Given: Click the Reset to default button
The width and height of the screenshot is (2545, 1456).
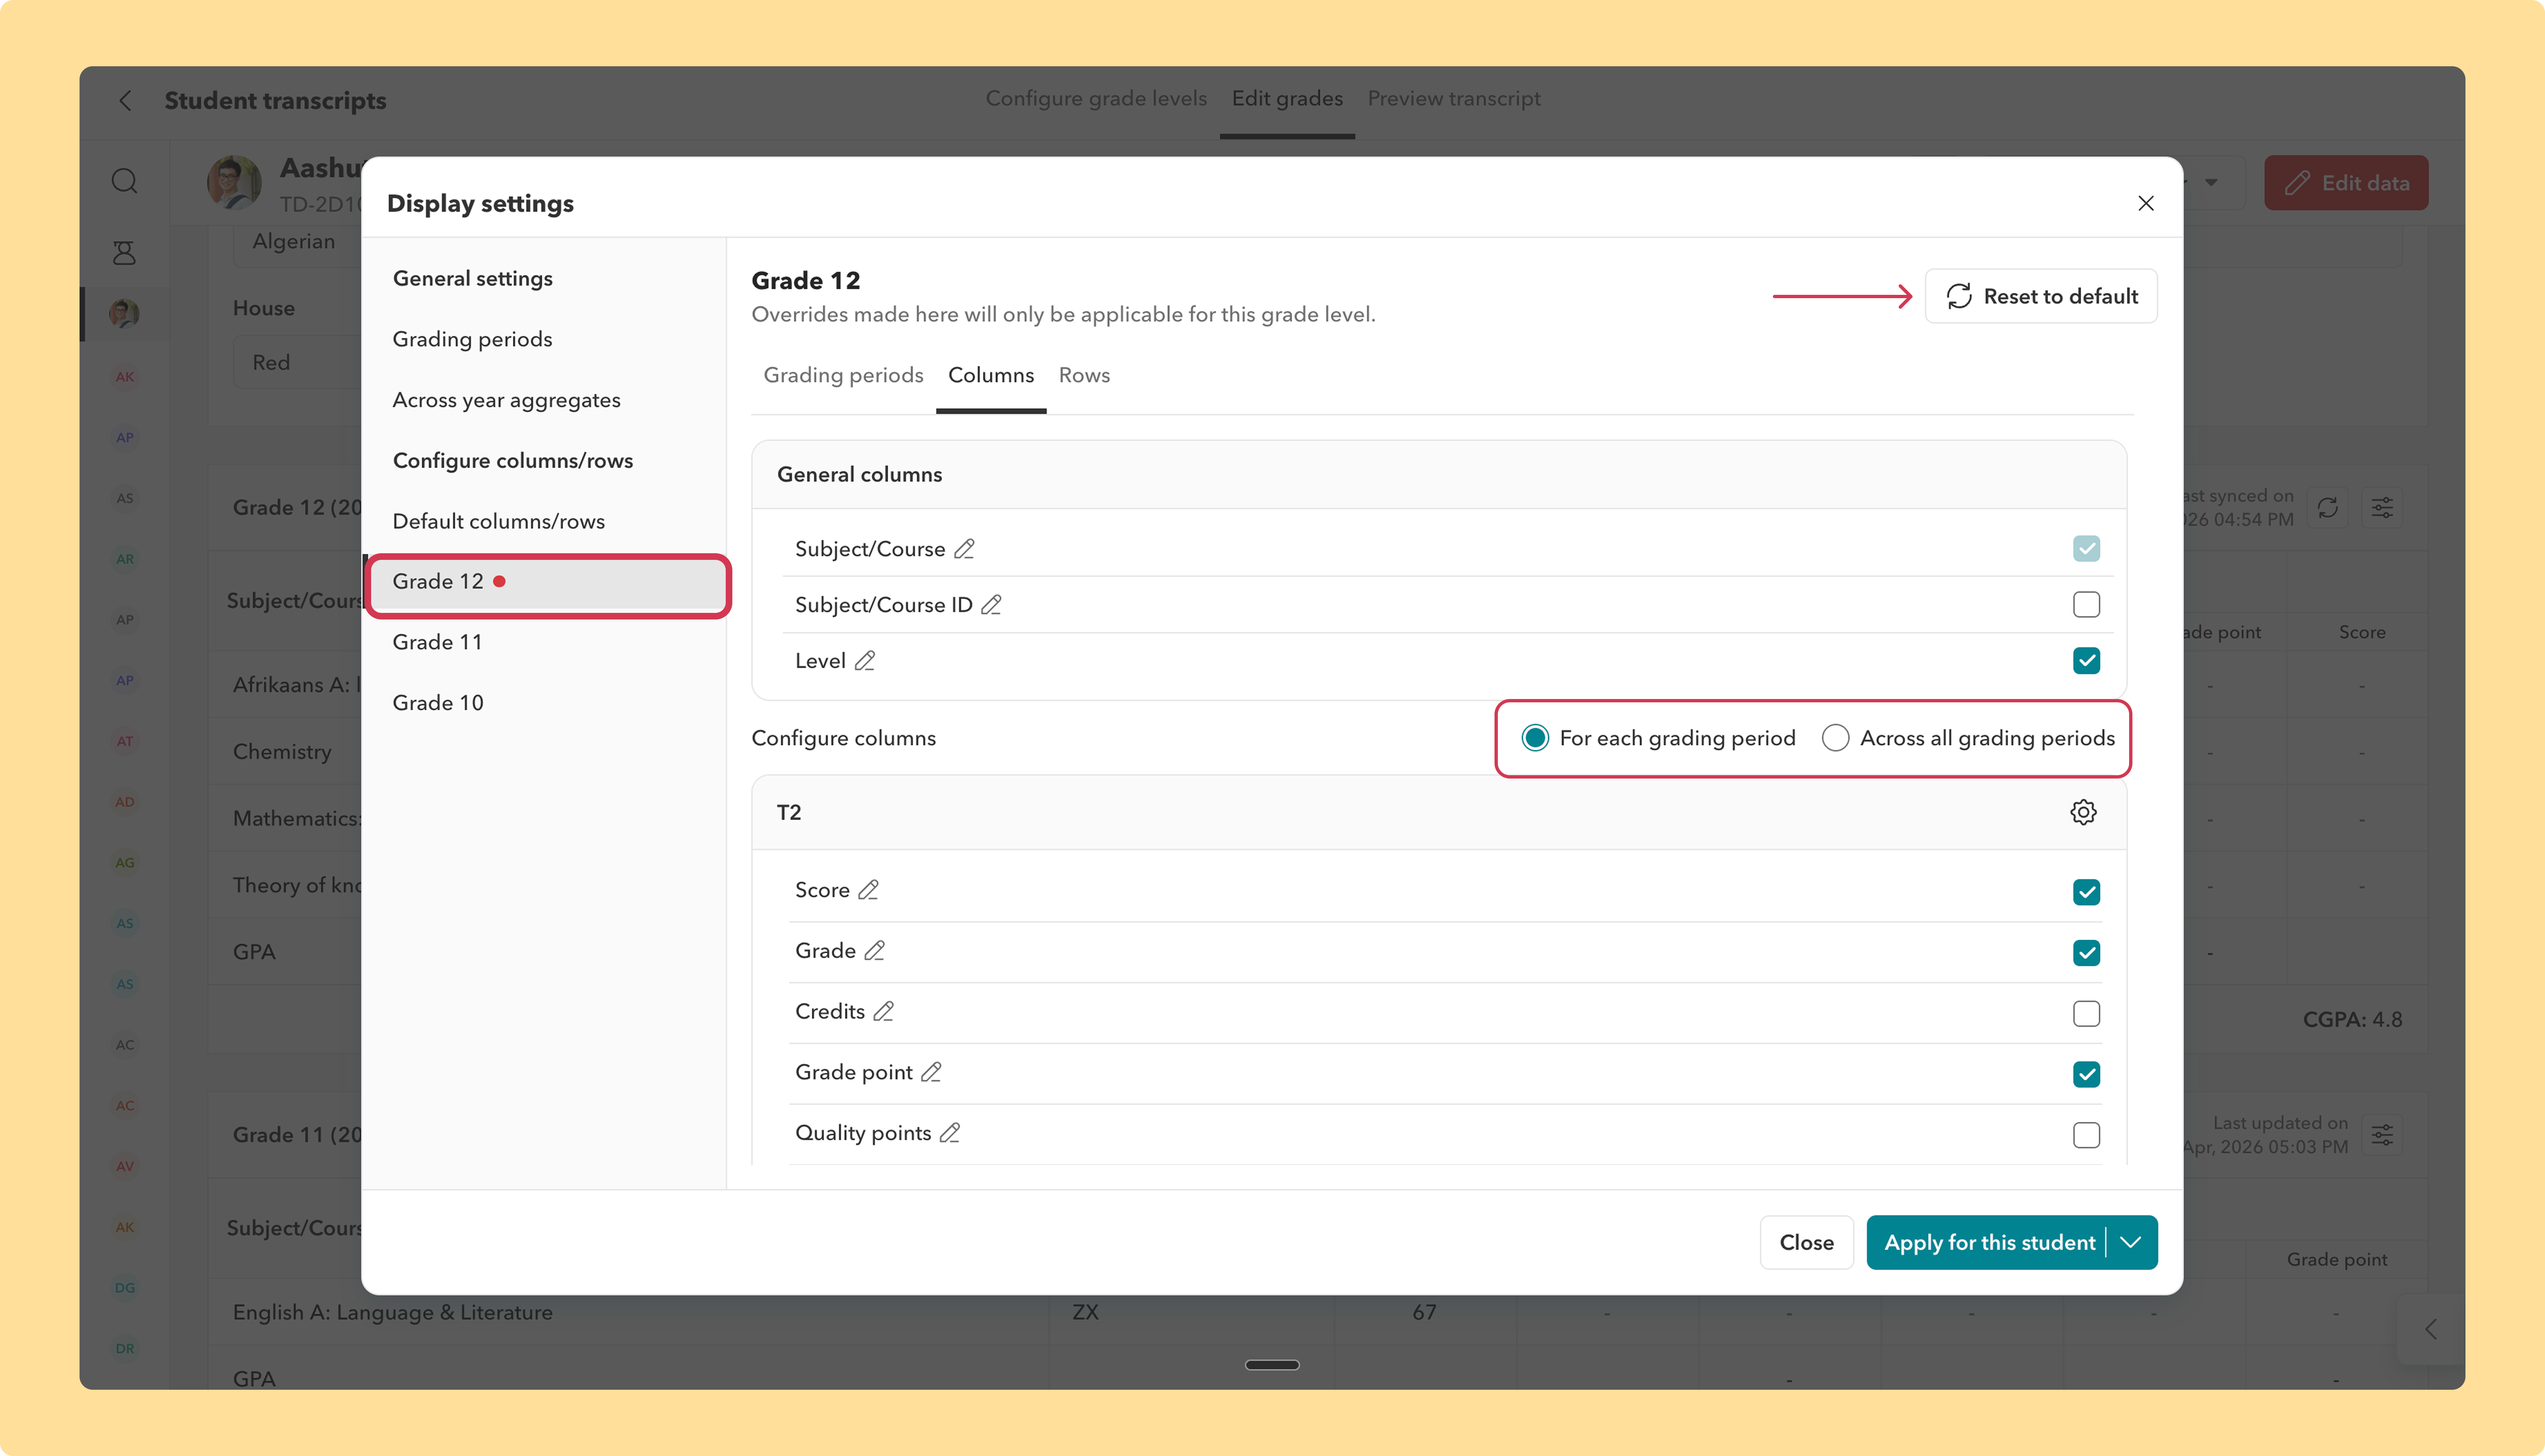Looking at the screenshot, I should click(x=2041, y=296).
